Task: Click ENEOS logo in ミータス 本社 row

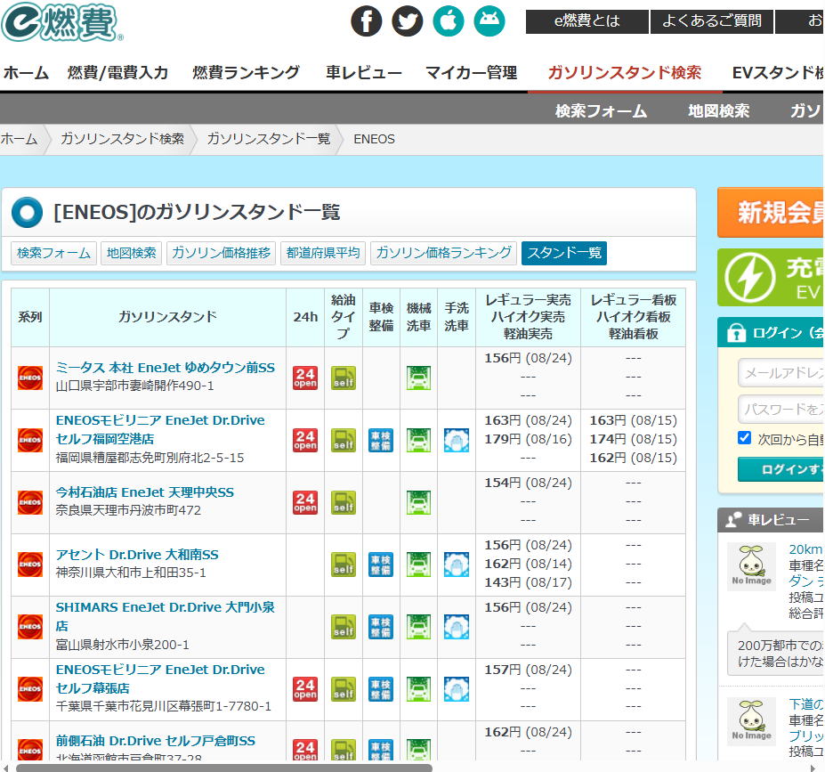Action: [30, 378]
